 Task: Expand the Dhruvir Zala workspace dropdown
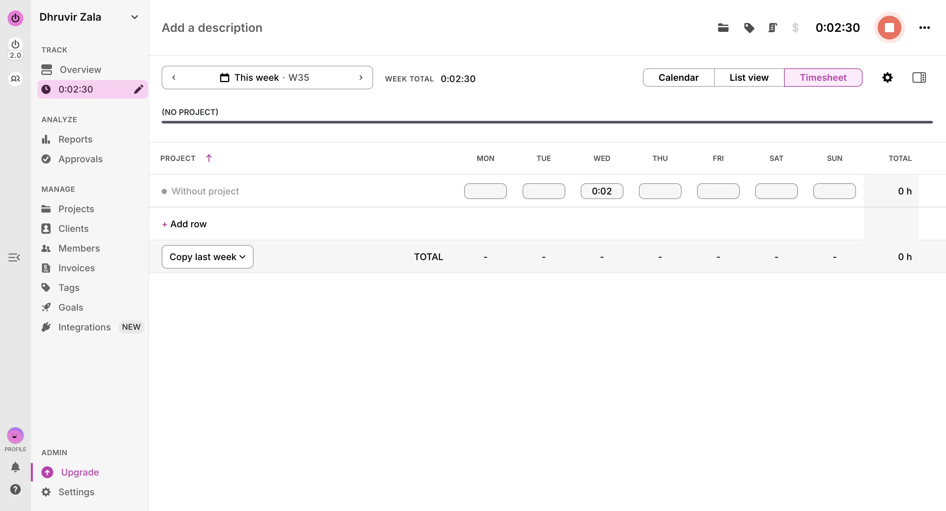[x=134, y=17]
